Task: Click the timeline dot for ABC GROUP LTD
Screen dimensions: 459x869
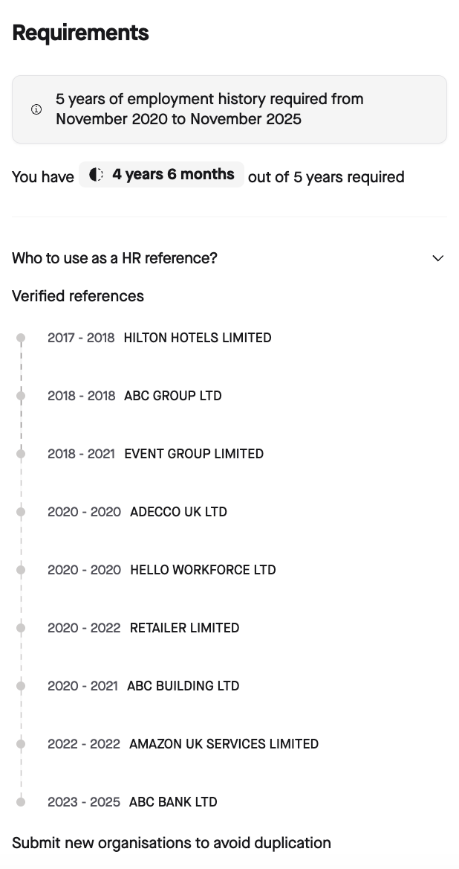Action: pyautogui.click(x=22, y=395)
